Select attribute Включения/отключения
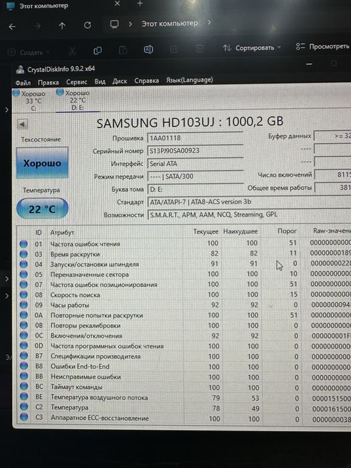This screenshot has height=468, width=351. tap(86, 336)
